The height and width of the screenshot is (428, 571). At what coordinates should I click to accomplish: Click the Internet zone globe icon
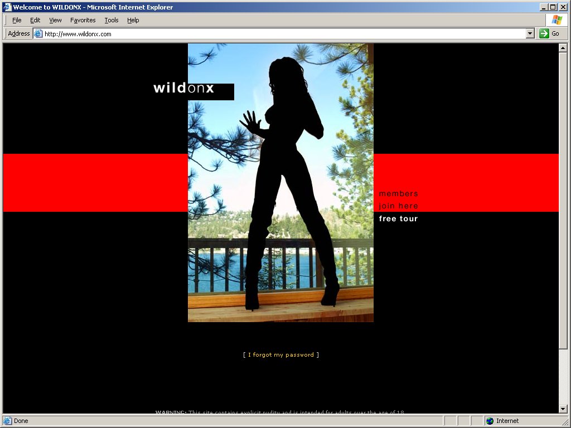coord(490,421)
